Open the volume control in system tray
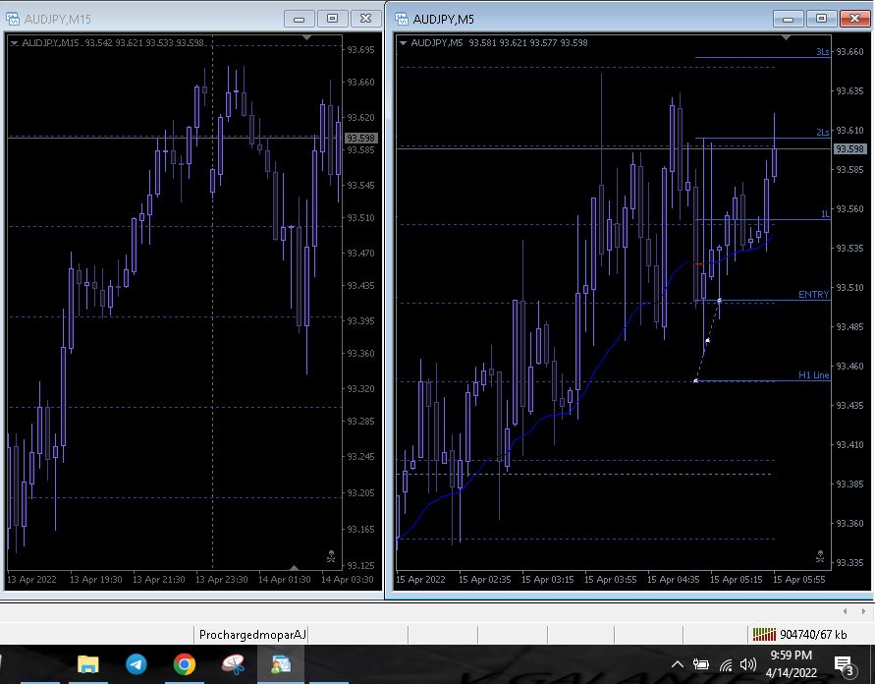Screen dimensions: 875x684 point(748,665)
